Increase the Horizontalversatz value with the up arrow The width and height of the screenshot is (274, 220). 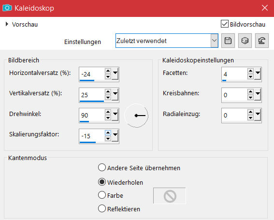108,71
